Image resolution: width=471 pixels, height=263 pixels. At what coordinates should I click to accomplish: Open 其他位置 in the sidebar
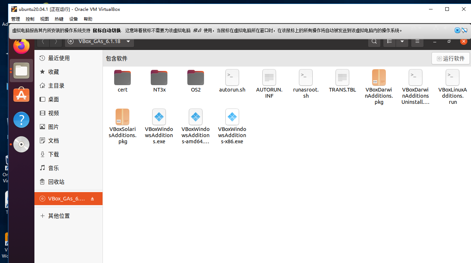(68, 216)
